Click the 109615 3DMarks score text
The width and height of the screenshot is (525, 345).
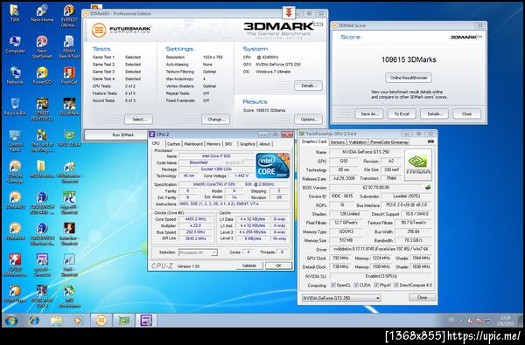coord(409,60)
